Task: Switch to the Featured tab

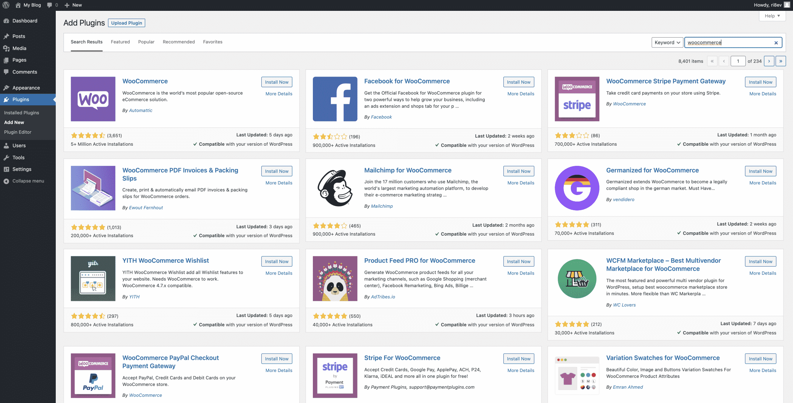Action: pos(120,42)
